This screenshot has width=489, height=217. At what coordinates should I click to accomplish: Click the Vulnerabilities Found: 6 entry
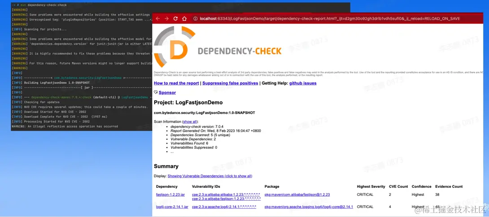pos(189,143)
